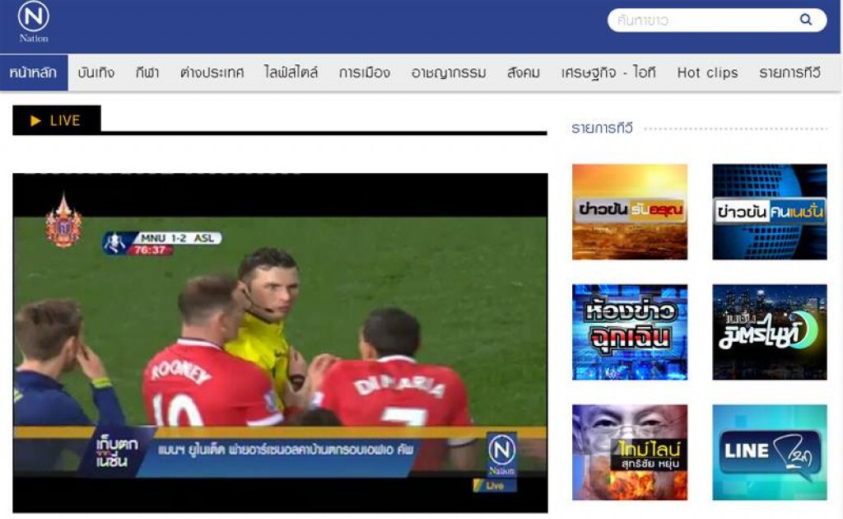Open the รายการทีวี nav menu item
The image size is (843, 519).
pyautogui.click(x=789, y=72)
